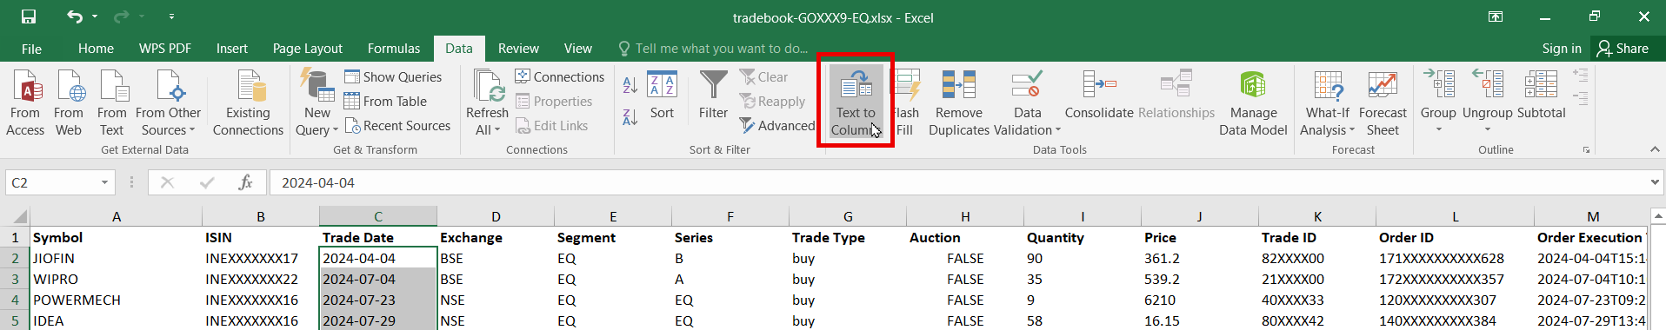Click Text to Columns
1666x330 pixels.
tap(856, 102)
